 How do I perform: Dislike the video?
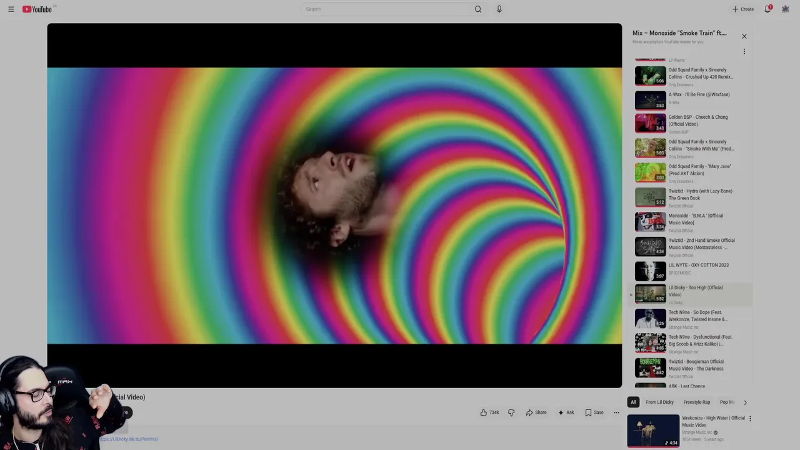(x=511, y=412)
